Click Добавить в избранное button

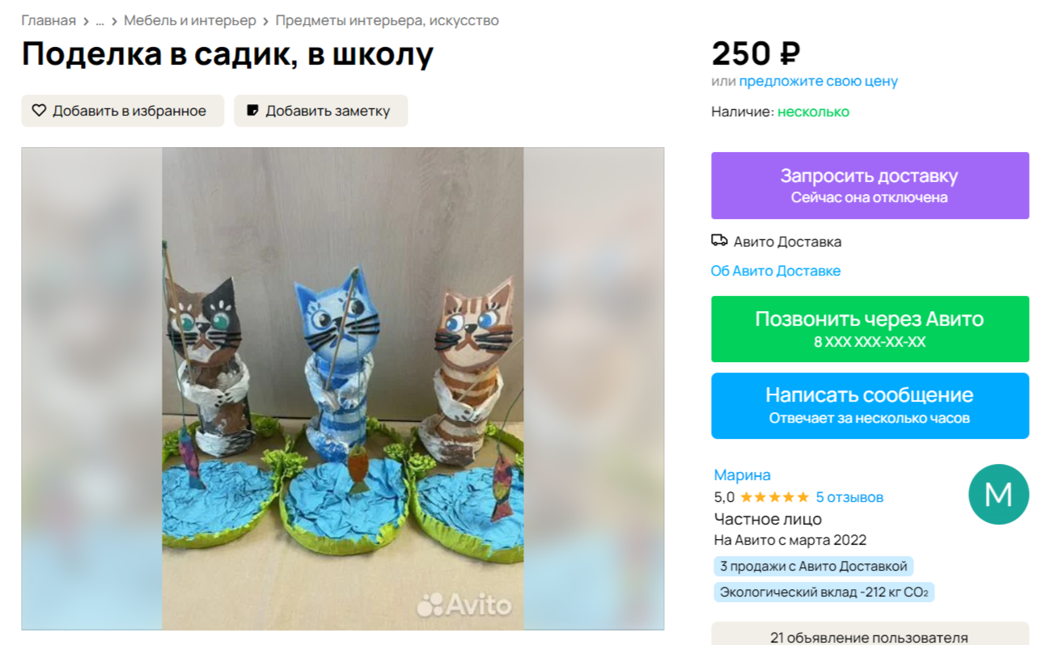click(x=123, y=111)
